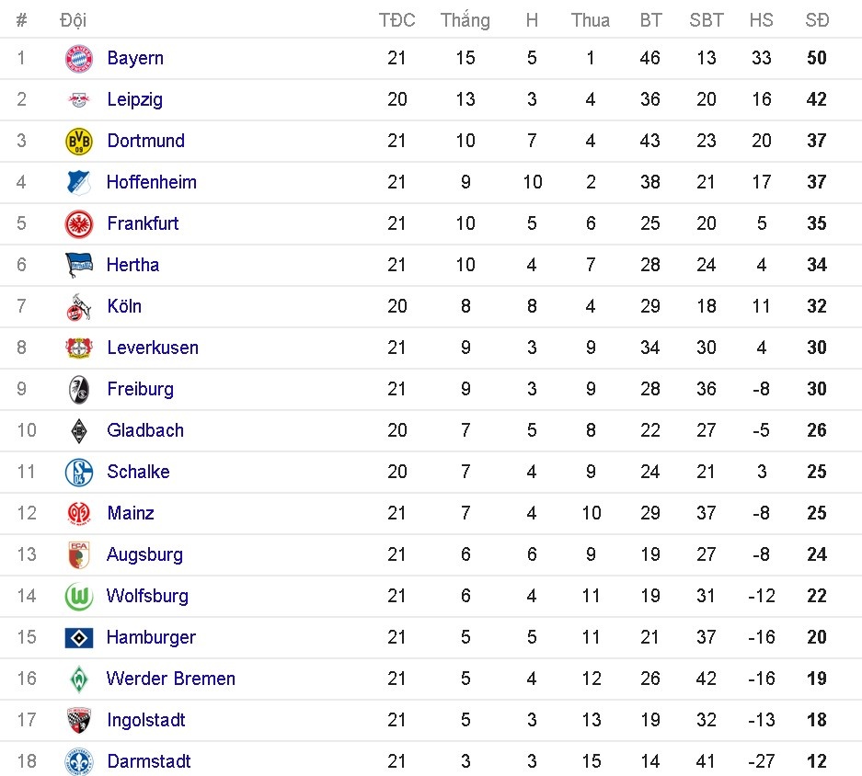Click the Hamburger team flag logo
The height and width of the screenshot is (776, 862).
tap(79, 637)
